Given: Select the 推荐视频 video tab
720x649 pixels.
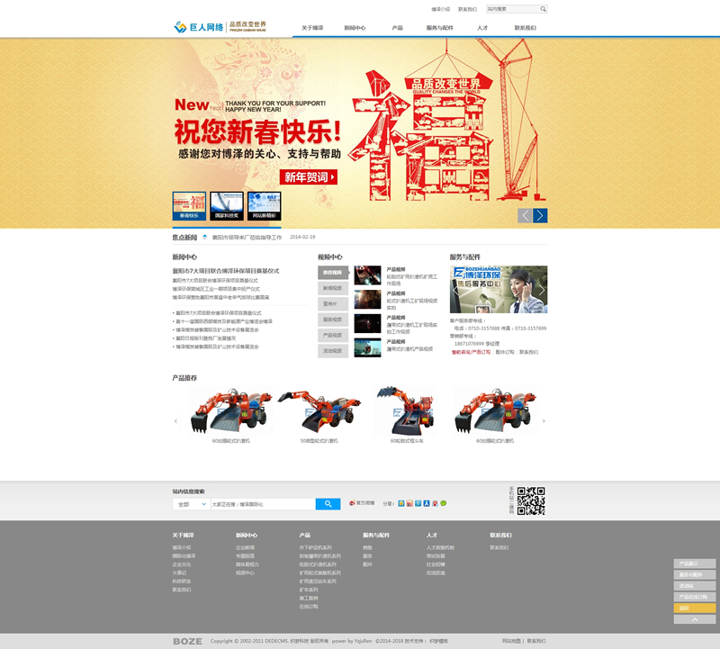Looking at the screenshot, I should pyautogui.click(x=332, y=272).
